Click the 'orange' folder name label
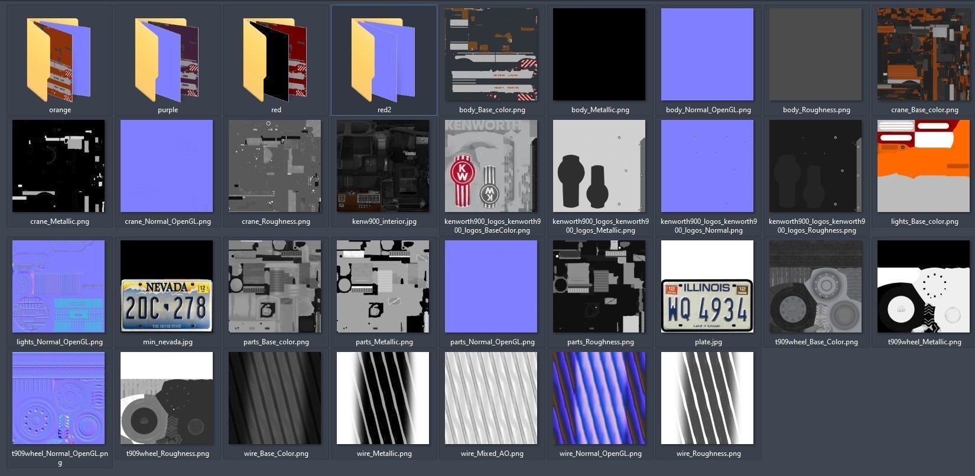975x476 pixels. point(60,110)
